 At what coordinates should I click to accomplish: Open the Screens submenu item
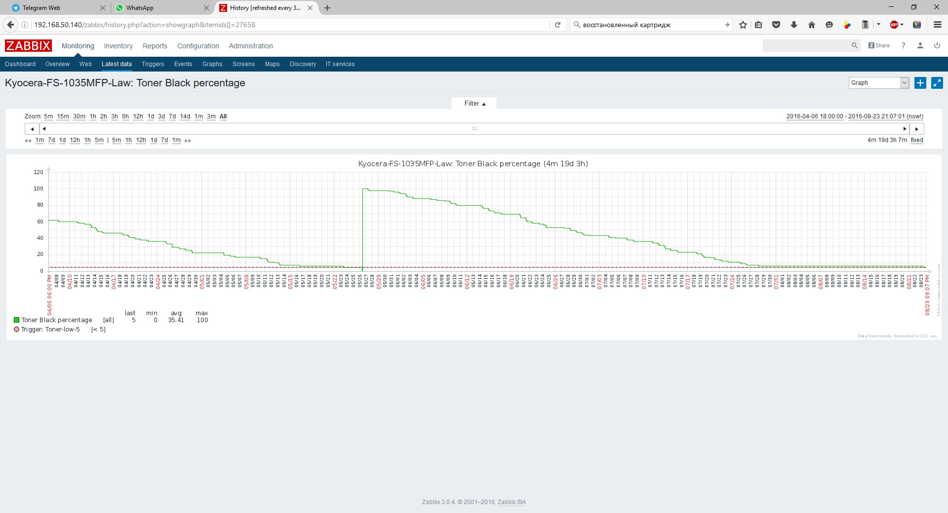pos(243,64)
